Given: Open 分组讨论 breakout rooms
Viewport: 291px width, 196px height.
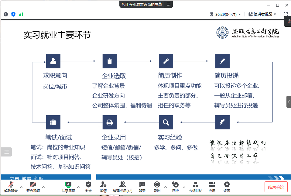Looking at the screenshot, I should click(x=196, y=186).
